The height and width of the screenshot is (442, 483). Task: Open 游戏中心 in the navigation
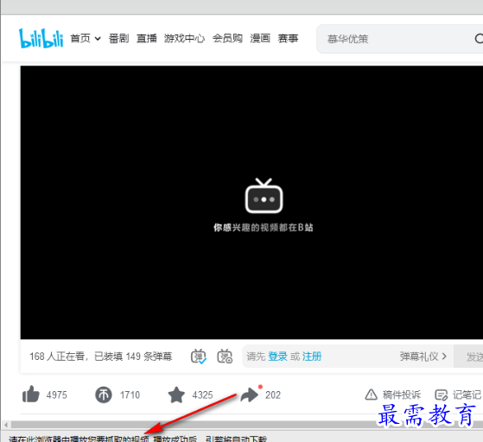point(184,39)
